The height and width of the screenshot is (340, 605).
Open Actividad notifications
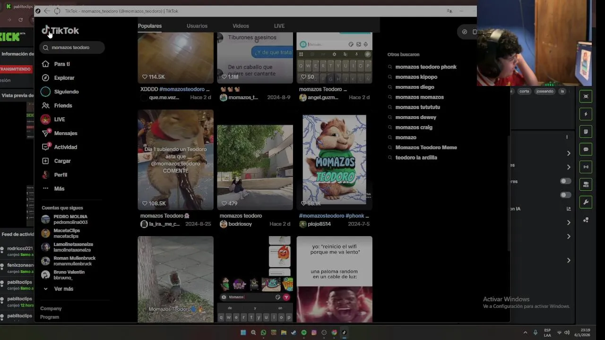59,147
